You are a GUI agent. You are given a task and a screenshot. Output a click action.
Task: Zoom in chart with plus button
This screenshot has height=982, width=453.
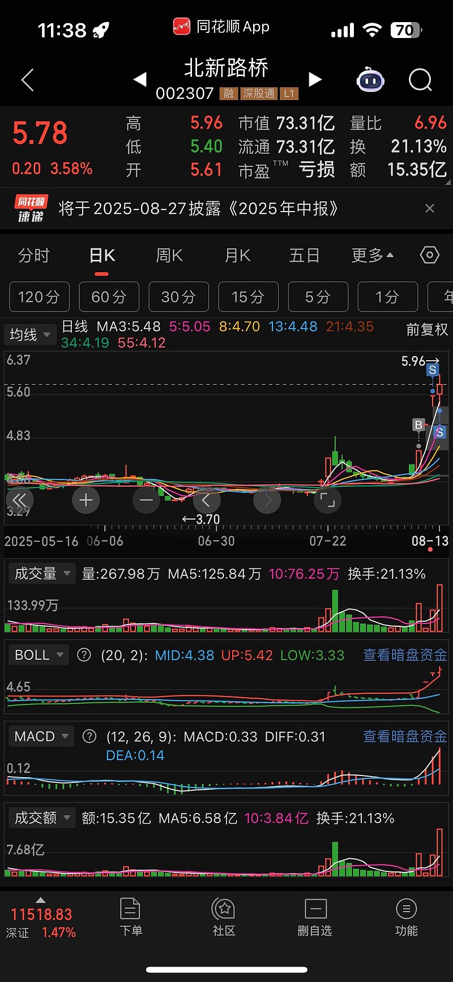point(86,500)
